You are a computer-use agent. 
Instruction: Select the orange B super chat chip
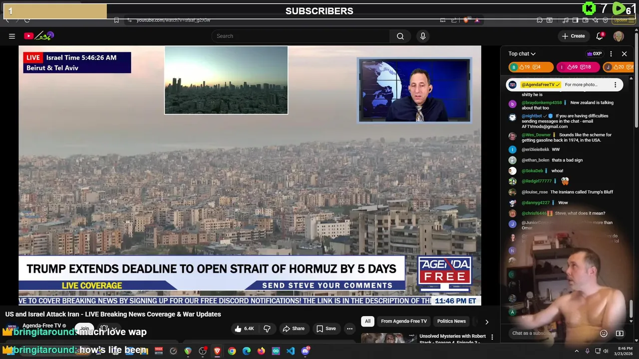(x=531, y=67)
